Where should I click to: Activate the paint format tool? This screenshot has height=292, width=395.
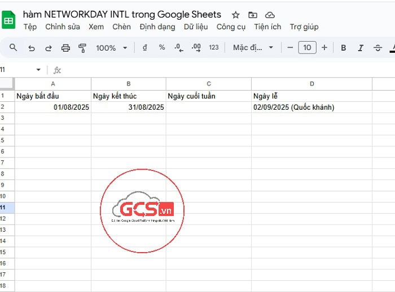[x=82, y=48]
